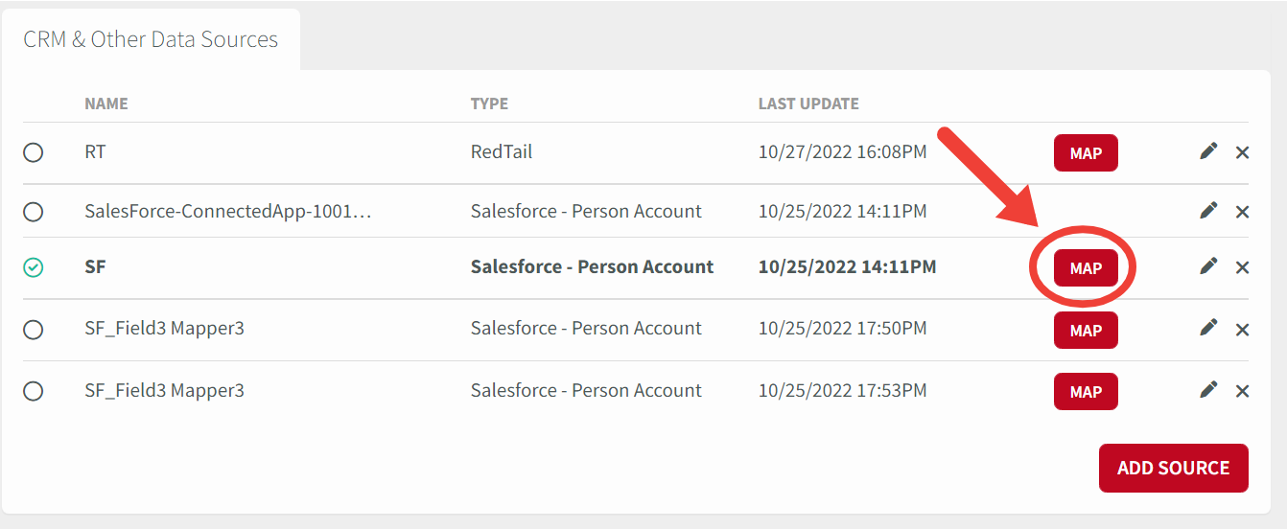
Task: Edit the 17:50PM SF_Field3 Mapper3 source
Action: 1208,328
